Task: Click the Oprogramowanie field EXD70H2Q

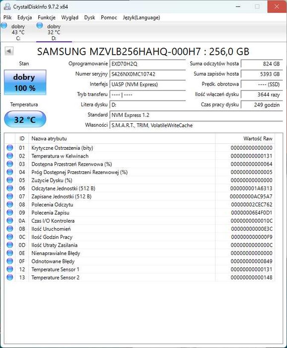Action: pos(147,64)
